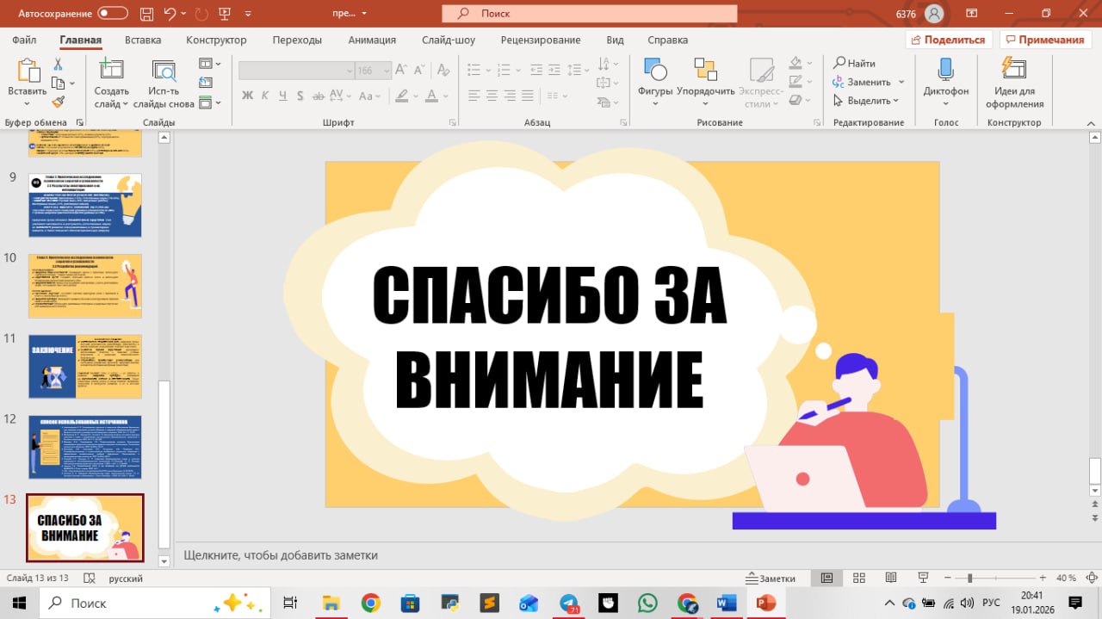The image size is (1102, 619).
Task: Click the Arrange (Упорядочить) icon
Action: pyautogui.click(x=706, y=70)
